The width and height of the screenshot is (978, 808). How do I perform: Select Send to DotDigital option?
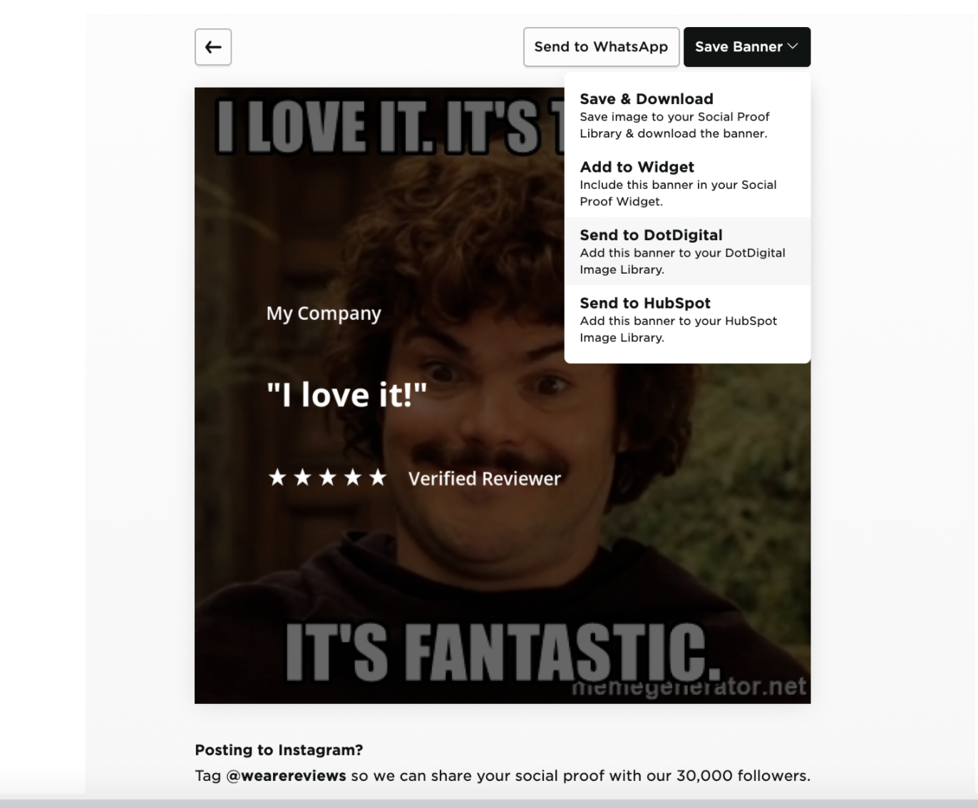click(687, 252)
